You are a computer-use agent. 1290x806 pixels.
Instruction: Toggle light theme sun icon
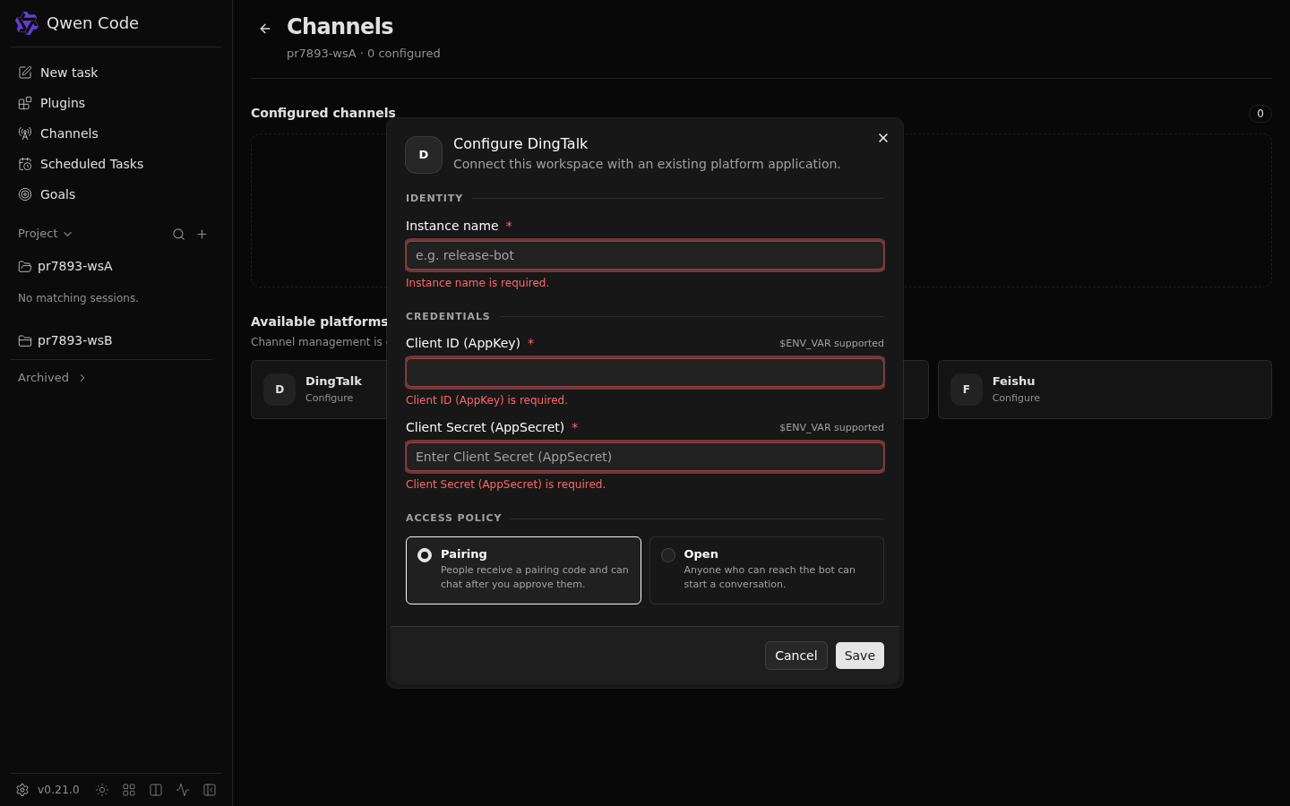(x=102, y=790)
